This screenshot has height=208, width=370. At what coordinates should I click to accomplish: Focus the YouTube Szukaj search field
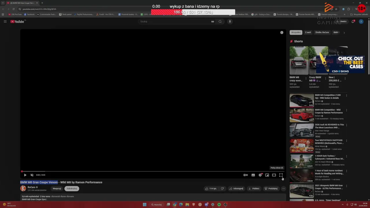pos(175,21)
